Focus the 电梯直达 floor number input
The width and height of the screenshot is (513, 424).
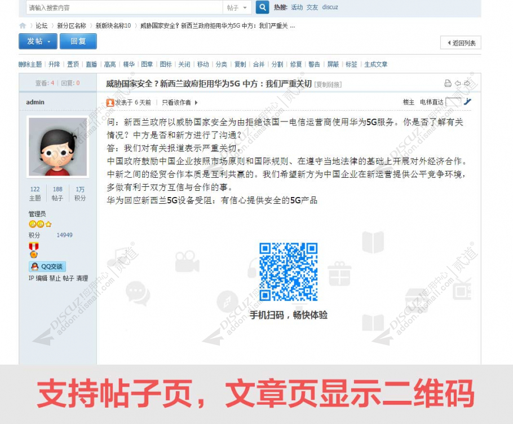coord(453,102)
